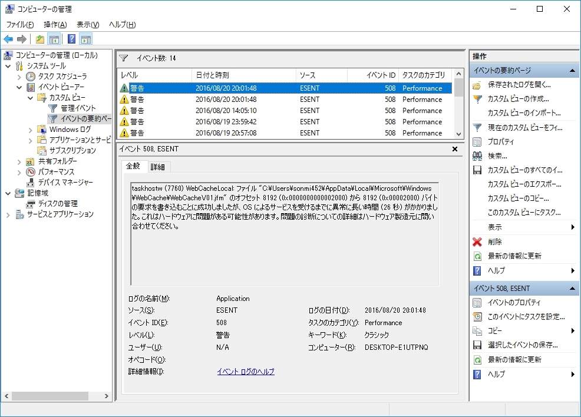Click カスタム ビューのインポート action
581x417 pixels.
pos(524,113)
